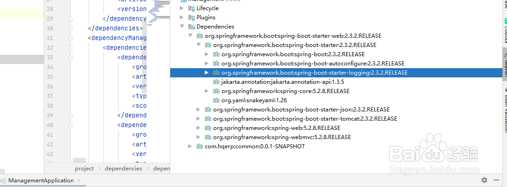The image size is (507, 187).
Task: Click library icon beside spring-boot-starter-logging
Action: [x=216, y=73]
